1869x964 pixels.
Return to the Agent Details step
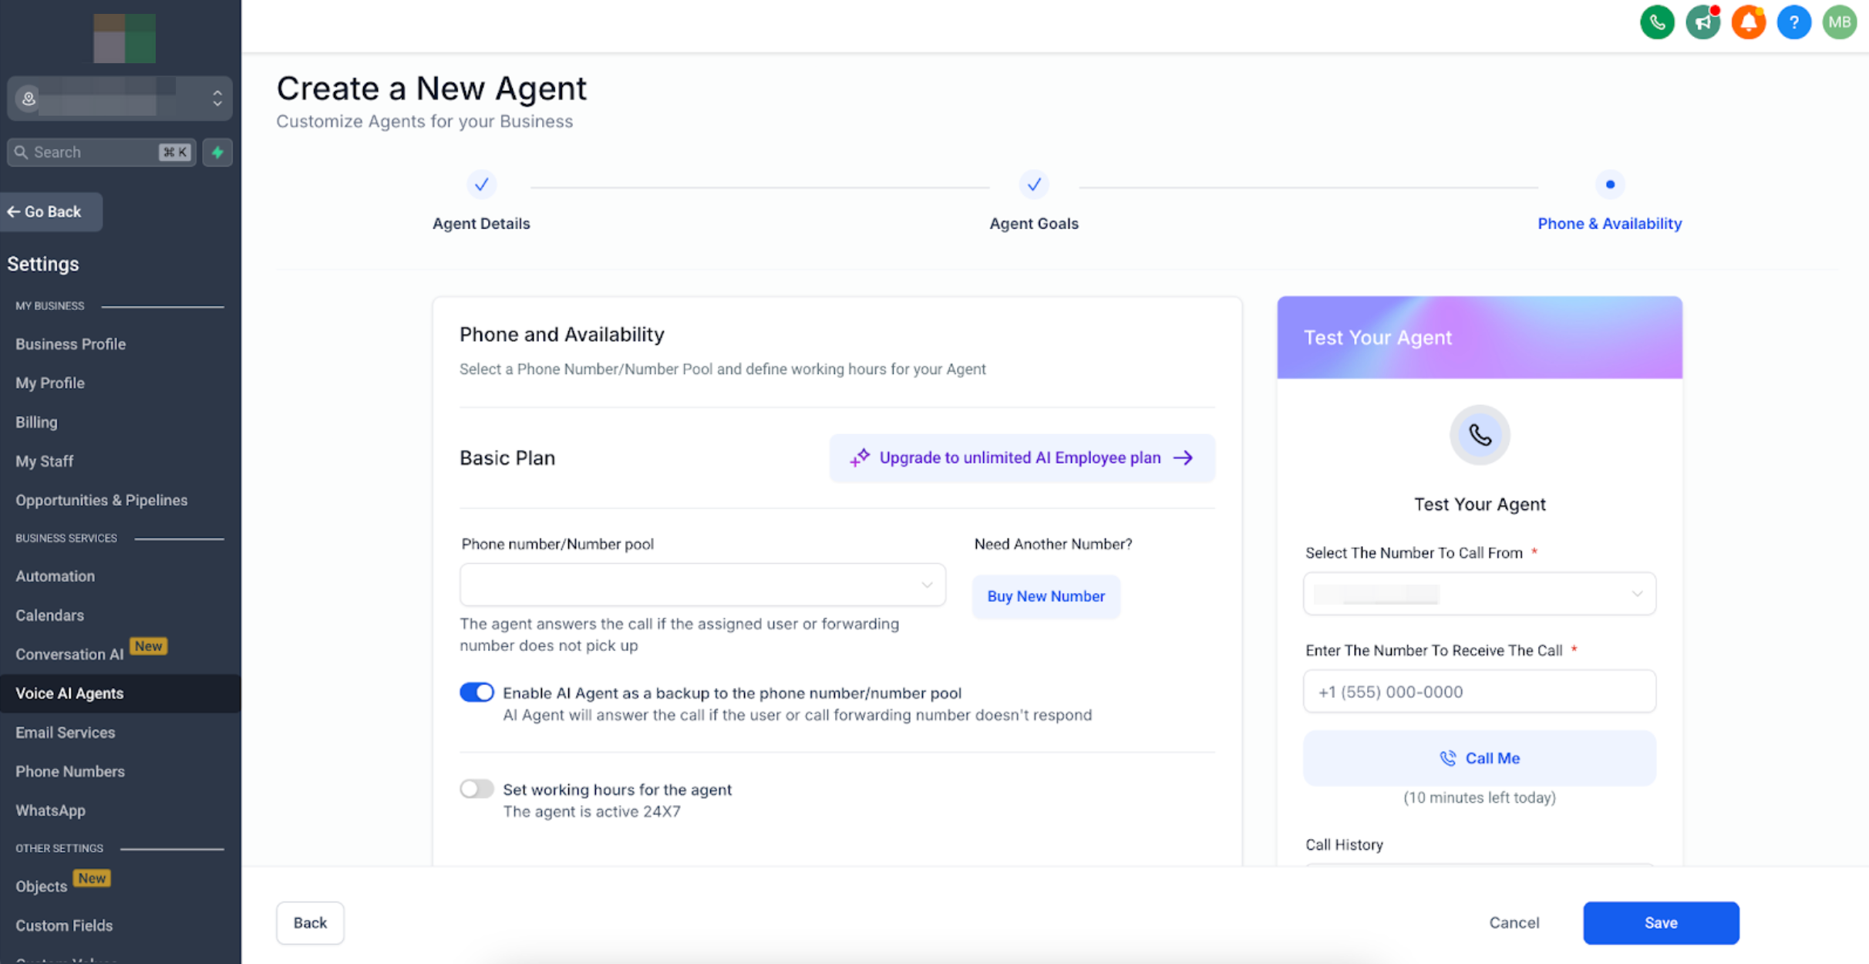click(x=481, y=185)
